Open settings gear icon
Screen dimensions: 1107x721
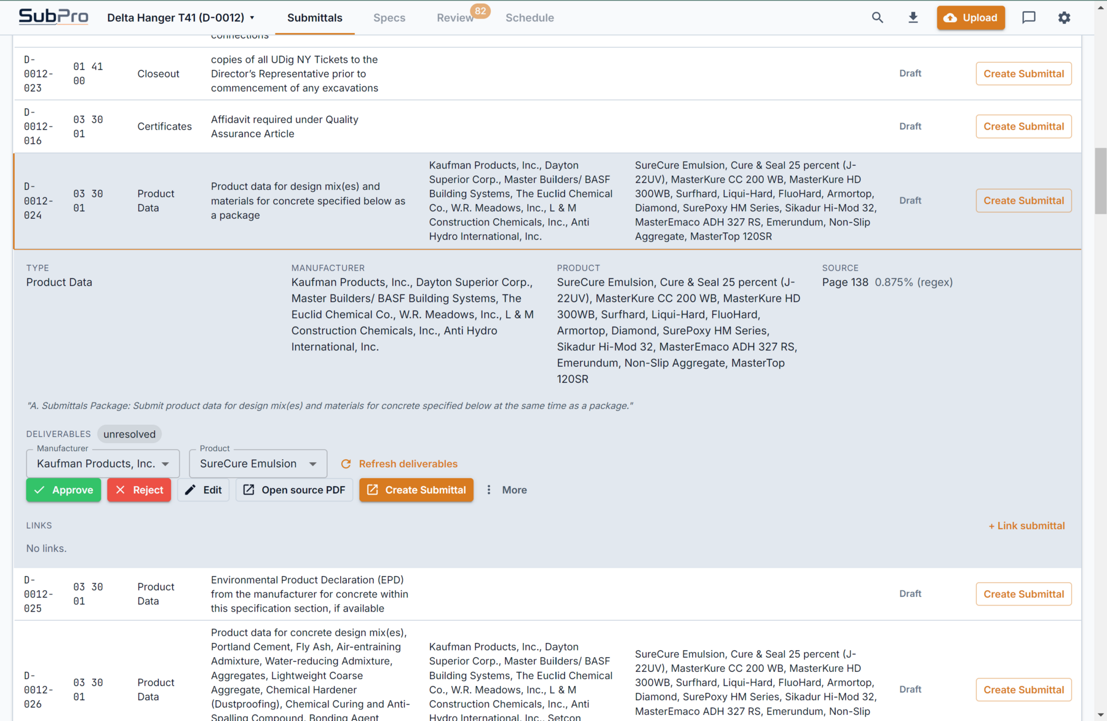(1065, 18)
